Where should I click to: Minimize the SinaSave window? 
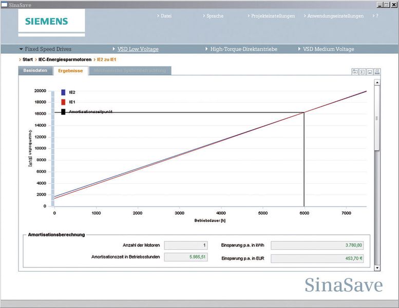[379, 5]
